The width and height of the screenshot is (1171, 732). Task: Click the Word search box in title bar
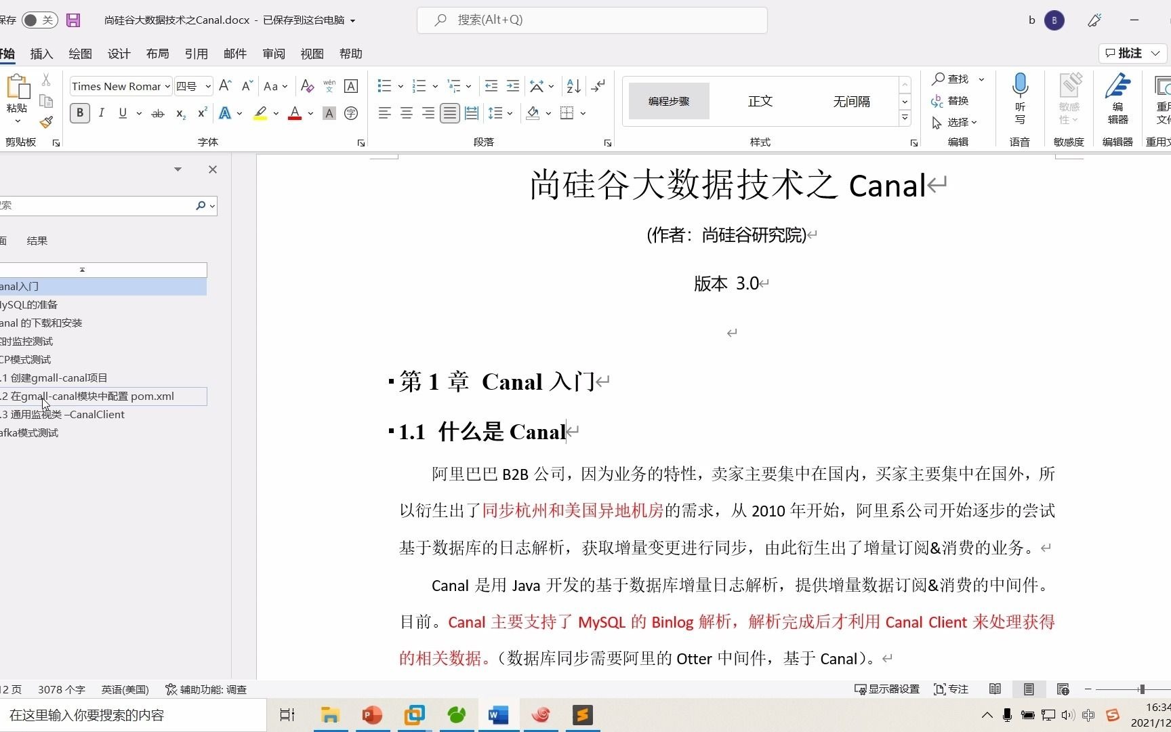[592, 20]
